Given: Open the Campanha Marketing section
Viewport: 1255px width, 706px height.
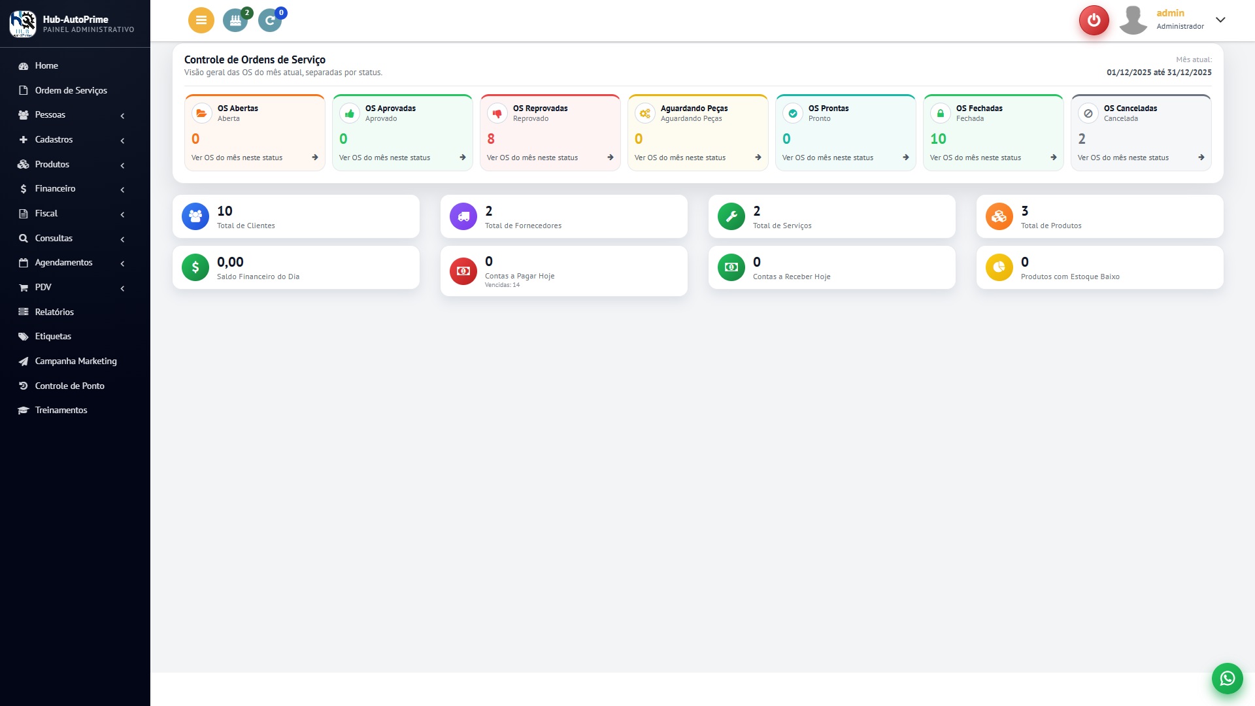Looking at the screenshot, I should [x=75, y=361].
